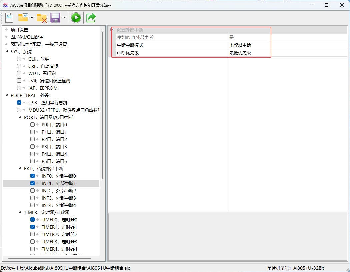Open the dropdown arrow next to save icon
Image resolution: width=350 pixels, height=272 pixels.
point(65,18)
